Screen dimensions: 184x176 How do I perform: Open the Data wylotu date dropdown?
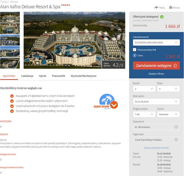click(x=156, y=102)
